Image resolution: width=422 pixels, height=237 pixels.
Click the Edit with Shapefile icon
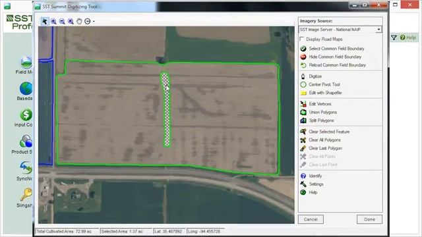coord(303,93)
